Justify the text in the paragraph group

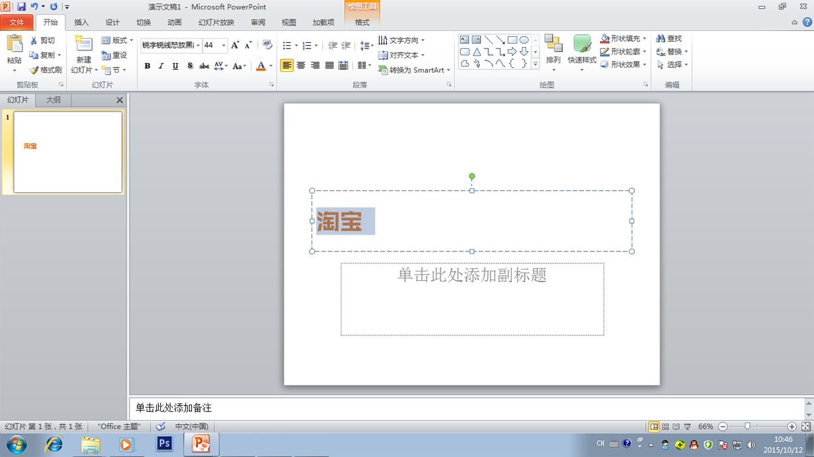(329, 65)
